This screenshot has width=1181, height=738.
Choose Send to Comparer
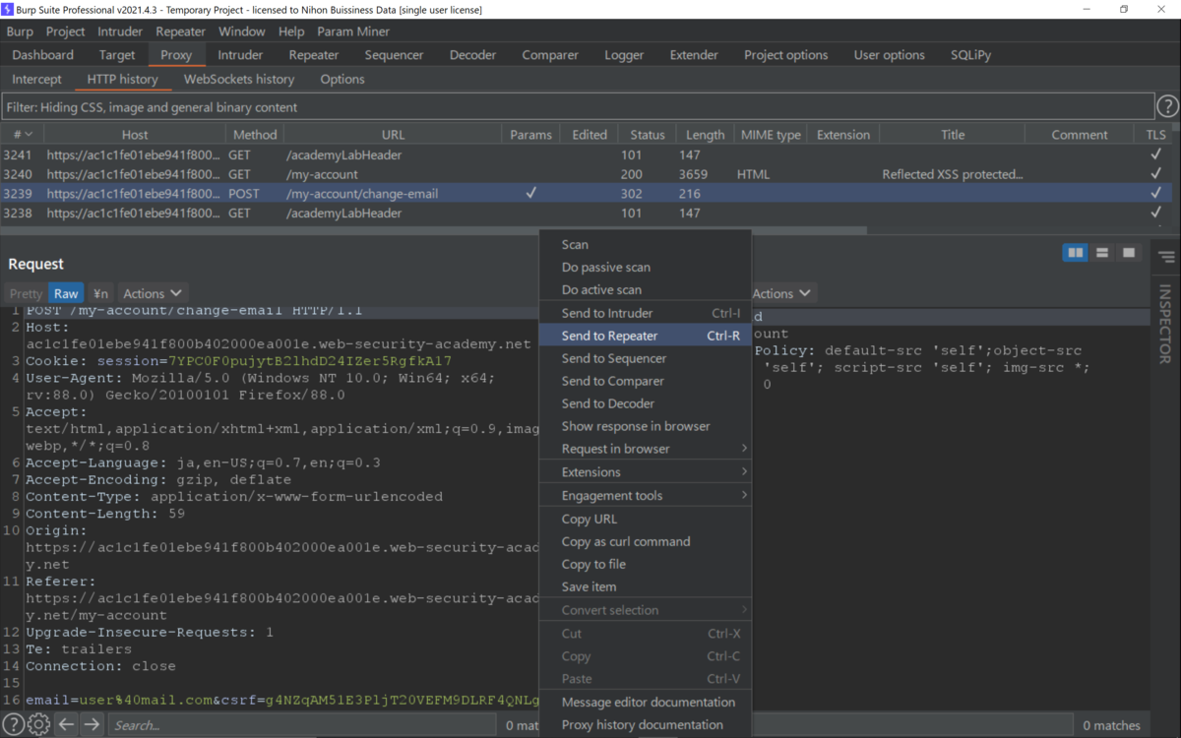click(645, 381)
